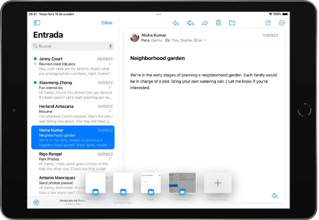Open Xiaomeng Zhong Fun memories email
The height and width of the screenshot is (220, 319).
(x=73, y=90)
